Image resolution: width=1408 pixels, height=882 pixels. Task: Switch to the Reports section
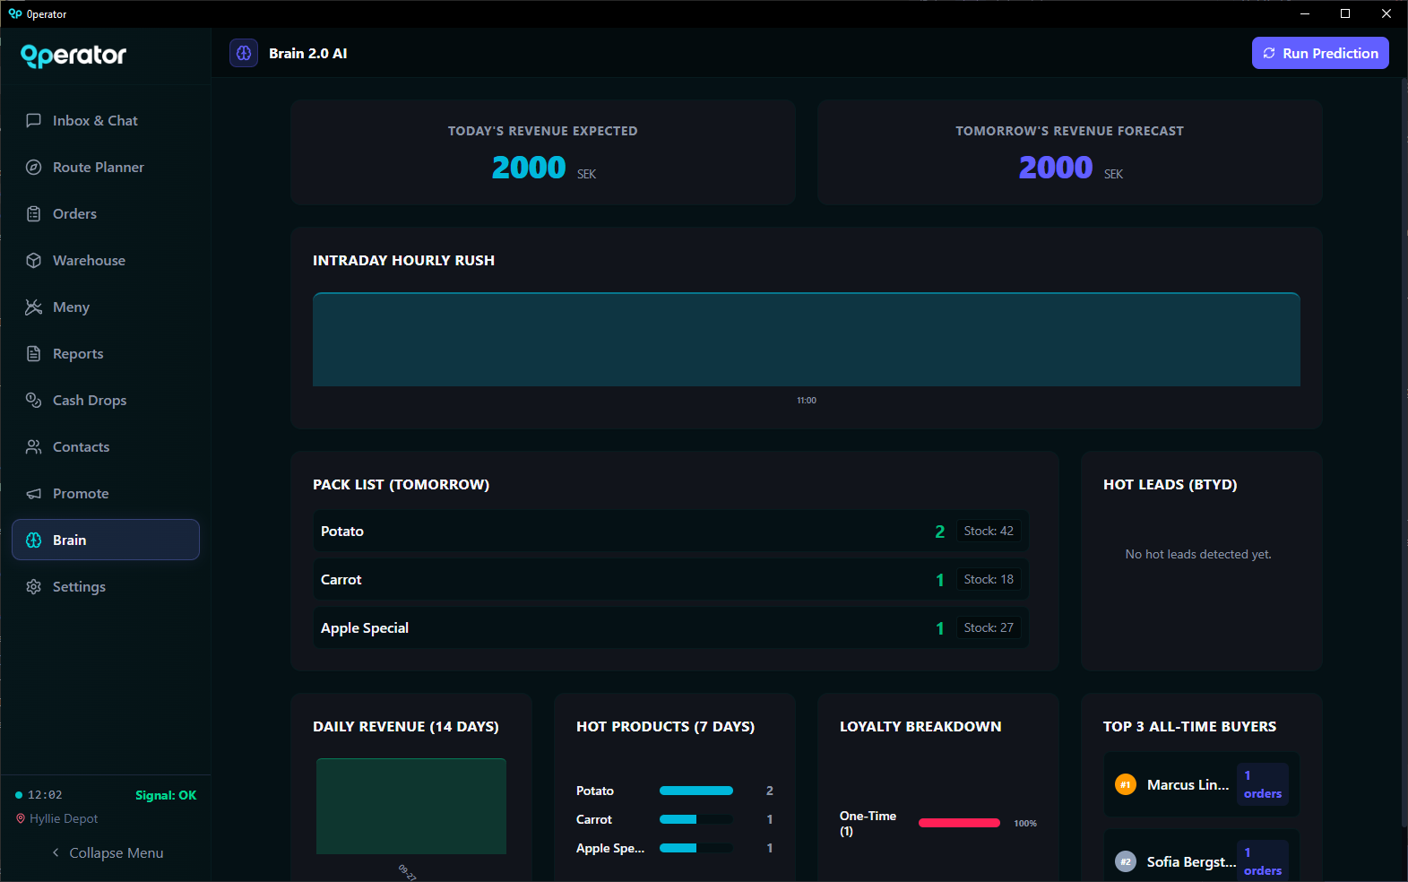point(106,353)
